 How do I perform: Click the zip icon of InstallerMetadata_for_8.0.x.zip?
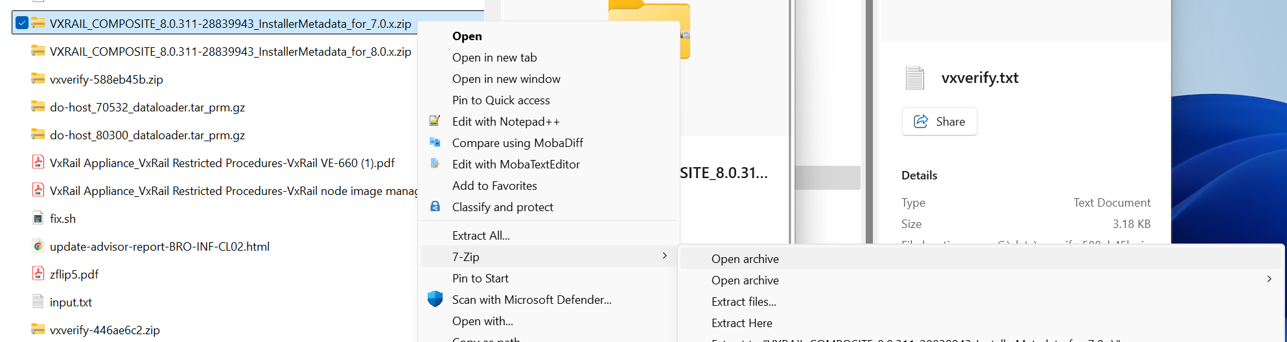pos(38,51)
